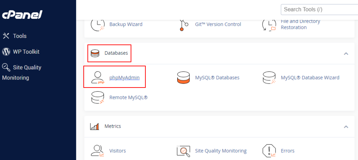This screenshot has height=160, width=358.
Task: Open the phpMyAdmin link
Action: click(x=124, y=78)
